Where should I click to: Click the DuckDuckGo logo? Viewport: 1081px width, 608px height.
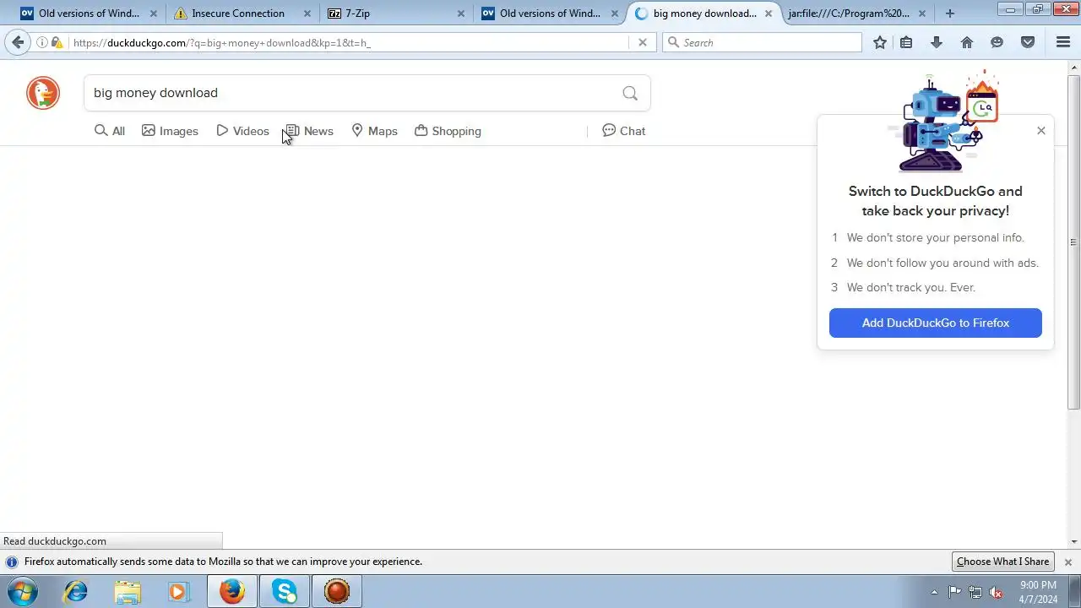(43, 93)
